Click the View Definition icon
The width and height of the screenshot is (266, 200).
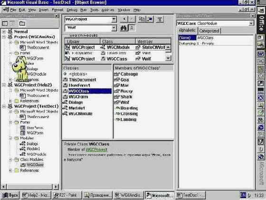pyautogui.click(x=150, y=19)
